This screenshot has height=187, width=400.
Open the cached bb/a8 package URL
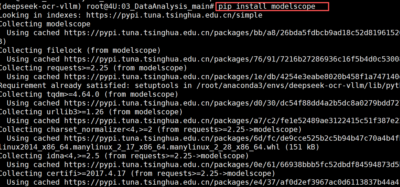232,33
